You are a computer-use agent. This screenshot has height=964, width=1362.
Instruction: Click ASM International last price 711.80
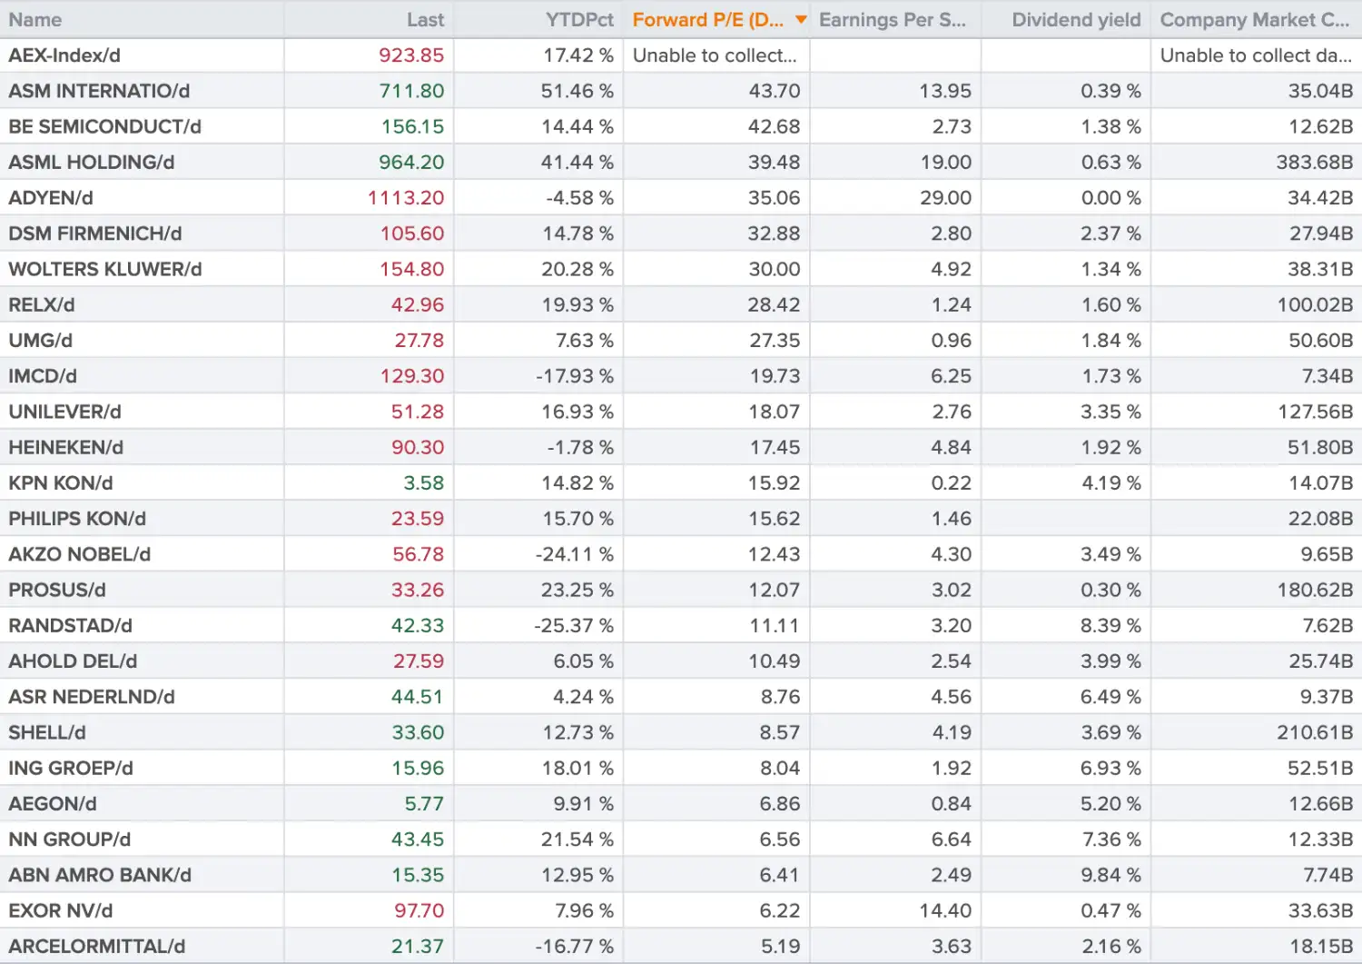coord(412,91)
